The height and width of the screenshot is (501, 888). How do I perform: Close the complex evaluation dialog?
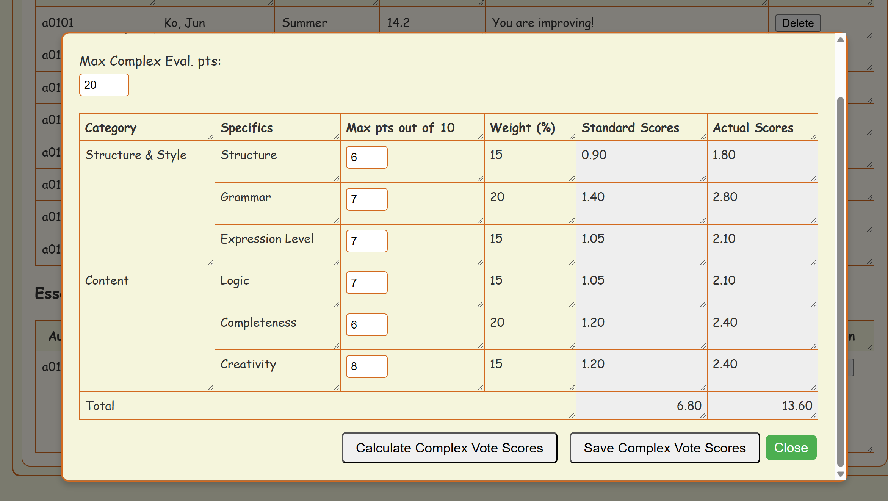[x=791, y=448]
